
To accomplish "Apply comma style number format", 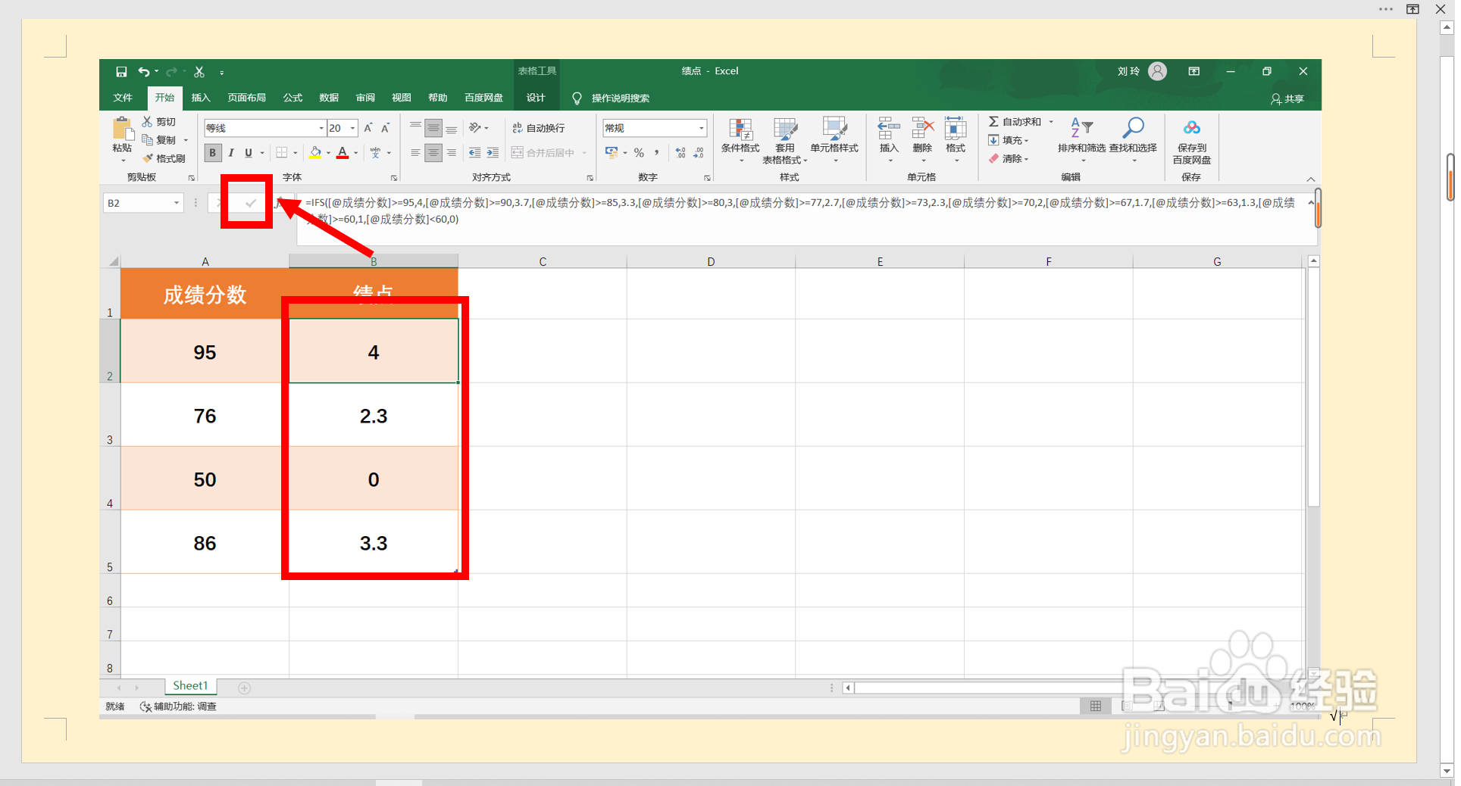I will 656,153.
